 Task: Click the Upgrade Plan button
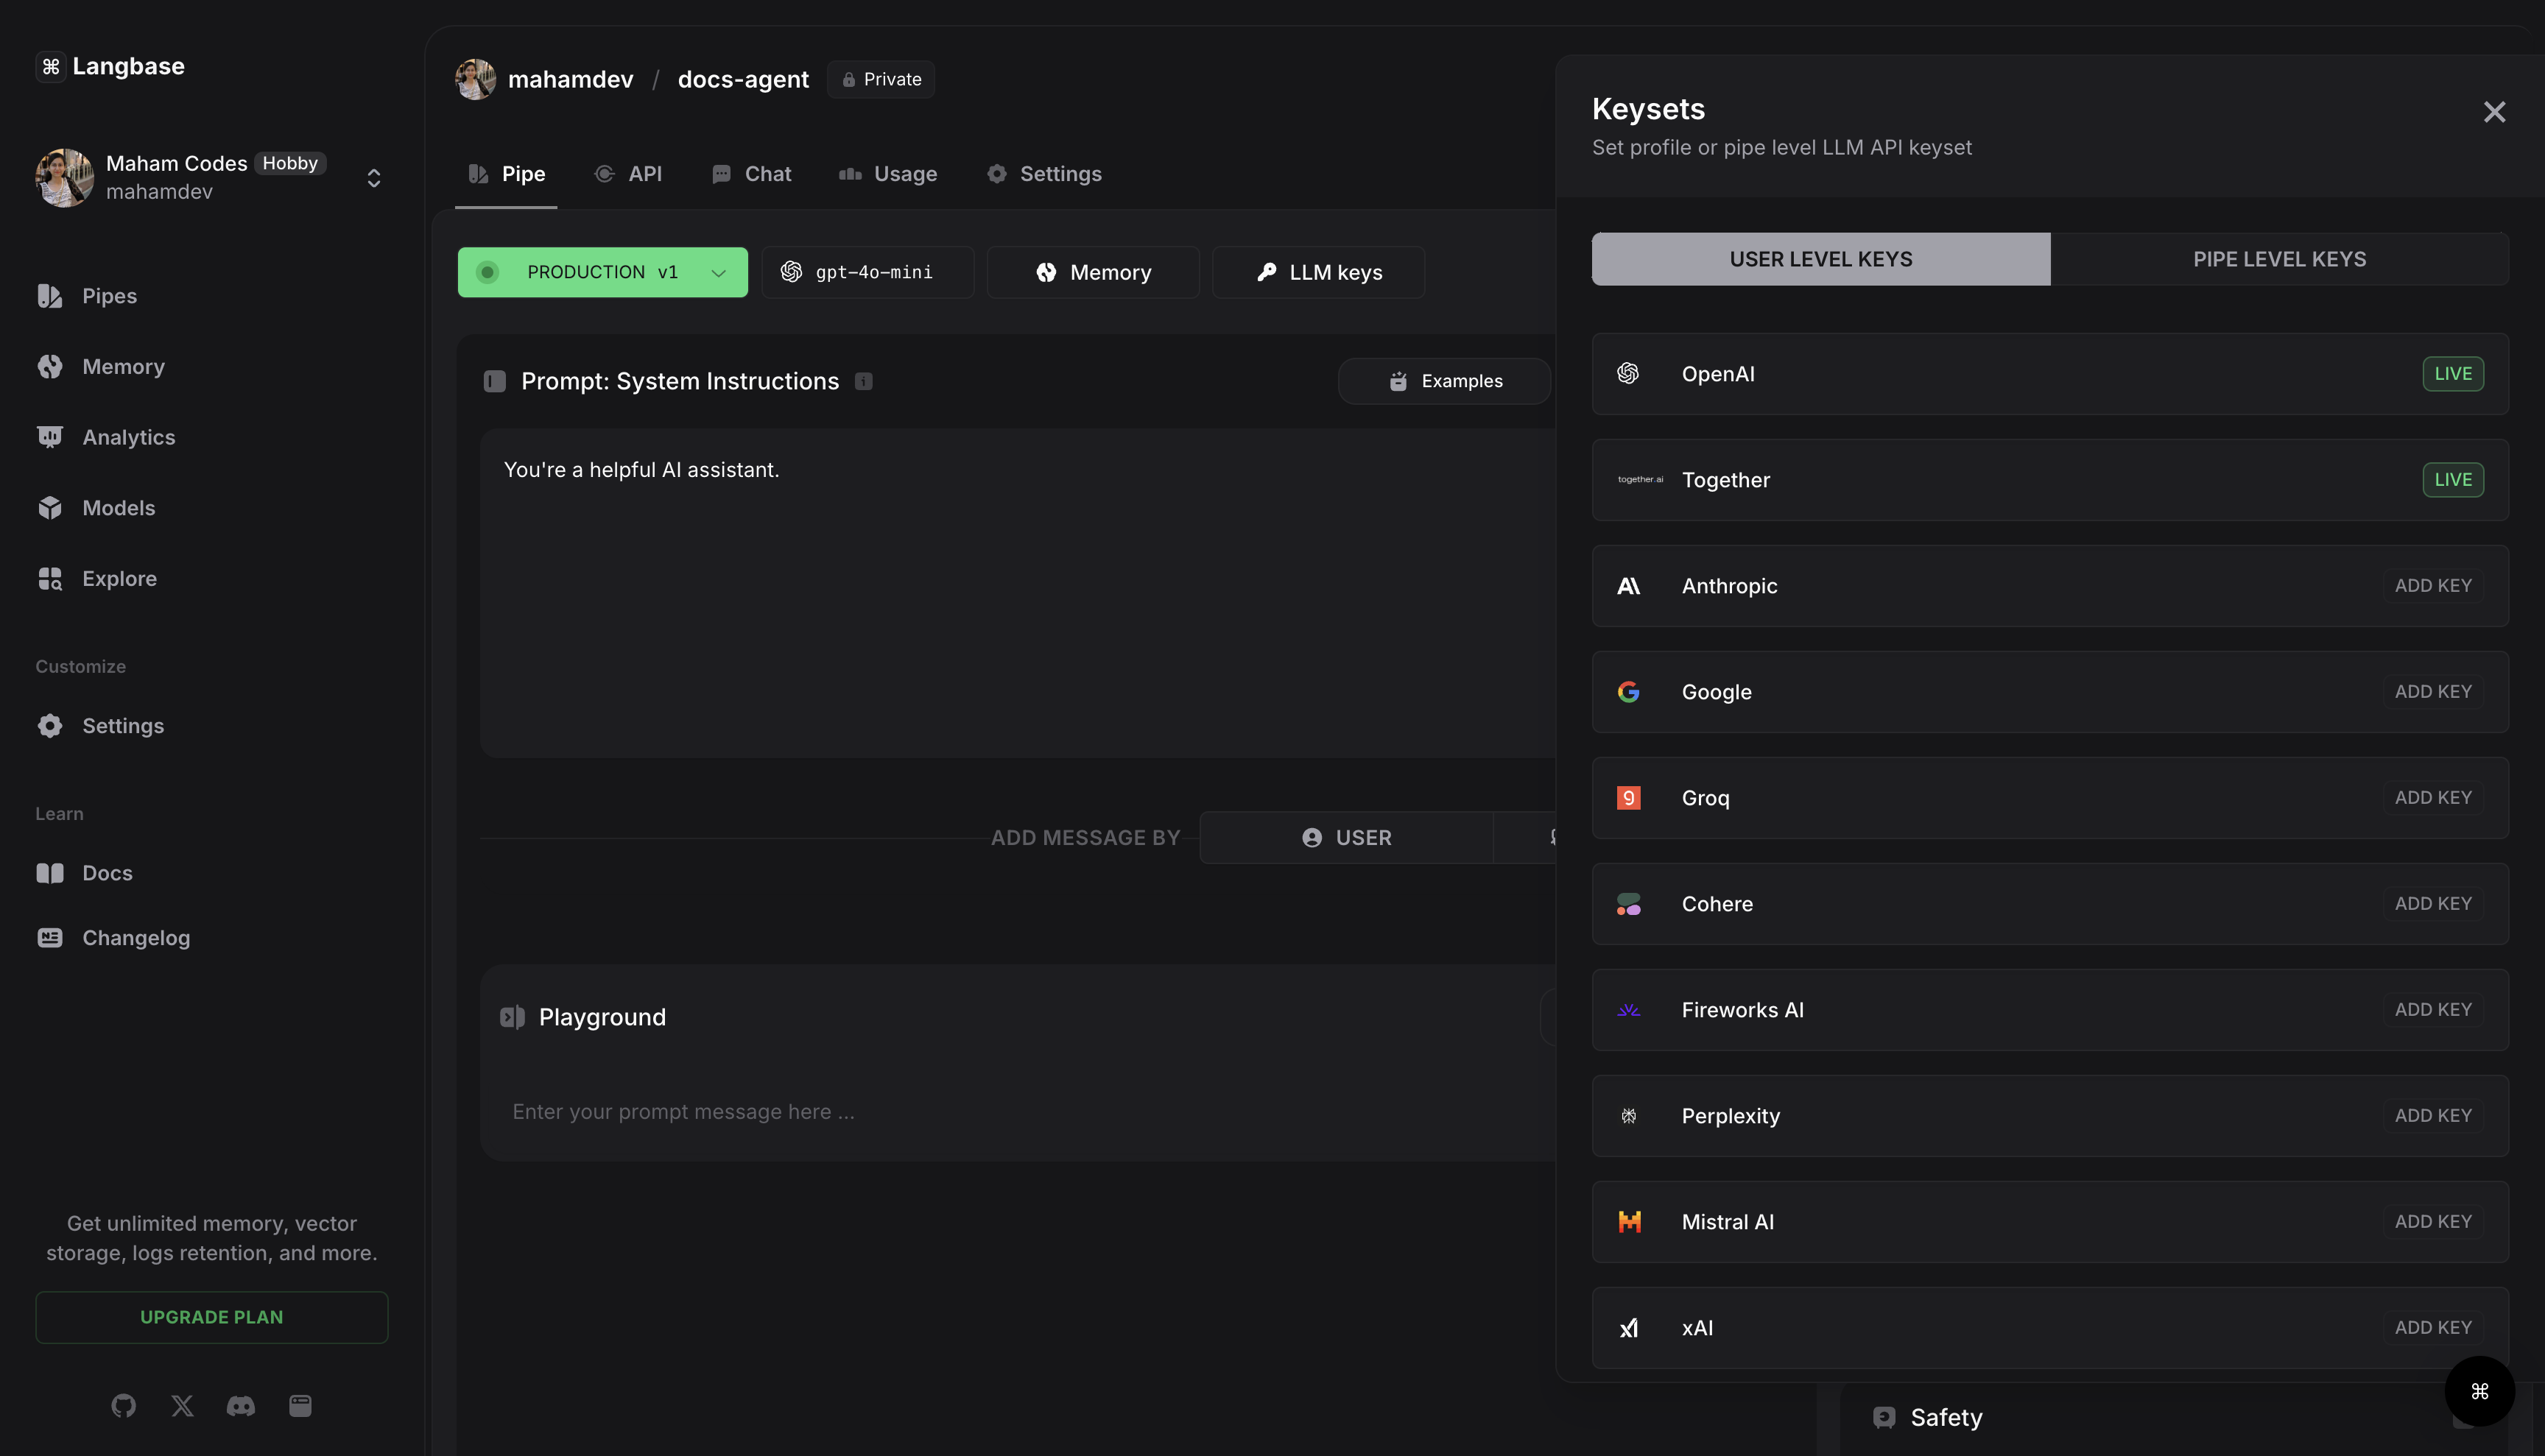pos(211,1317)
